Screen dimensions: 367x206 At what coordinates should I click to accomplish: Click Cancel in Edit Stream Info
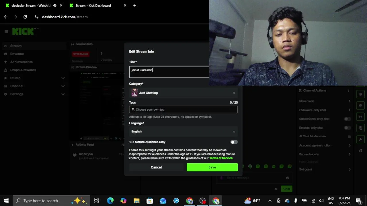click(x=156, y=167)
